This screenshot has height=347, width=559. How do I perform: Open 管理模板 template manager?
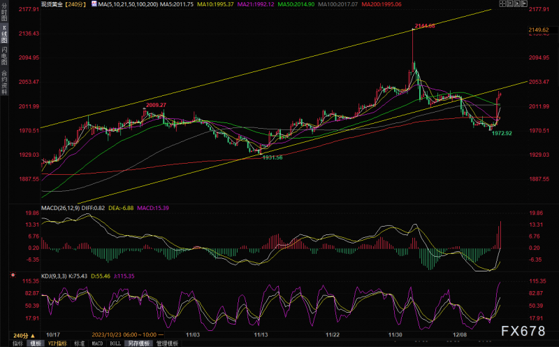[x=167, y=344]
